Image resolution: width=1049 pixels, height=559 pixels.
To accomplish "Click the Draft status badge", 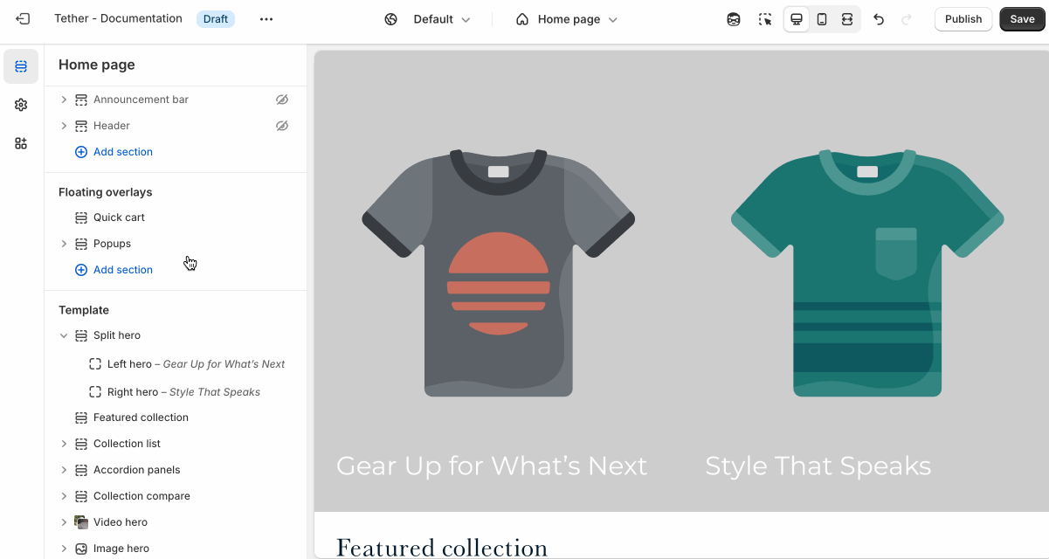I will pyautogui.click(x=216, y=19).
